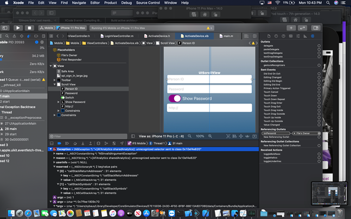351x219 pixels.
Task: Open the Quick Help inspector
Action: click(283, 36)
